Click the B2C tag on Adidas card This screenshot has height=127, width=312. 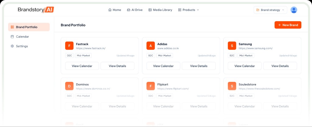(151, 55)
